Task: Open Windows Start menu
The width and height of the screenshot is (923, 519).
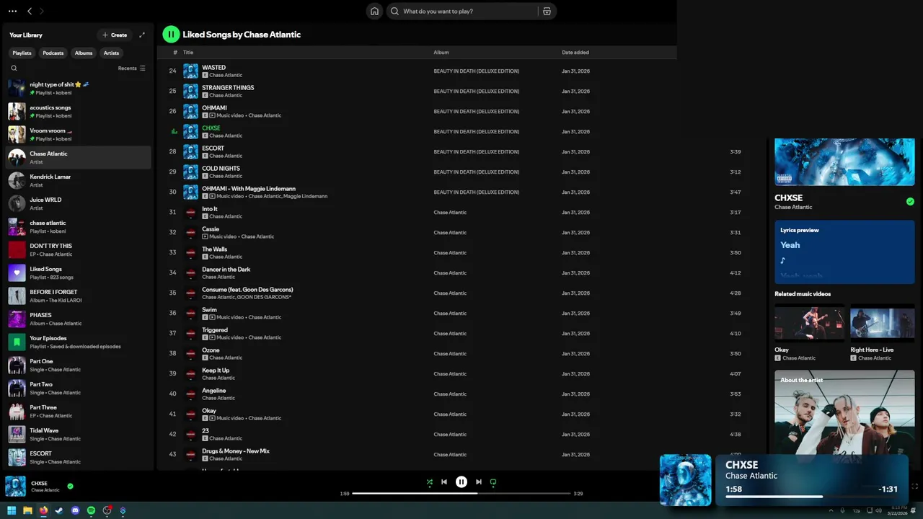Action: click(12, 510)
